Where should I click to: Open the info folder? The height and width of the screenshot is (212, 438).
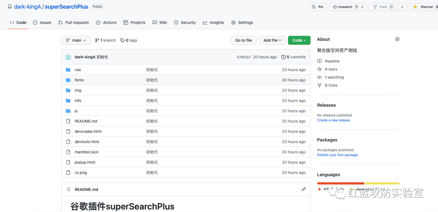pyautogui.click(x=78, y=101)
